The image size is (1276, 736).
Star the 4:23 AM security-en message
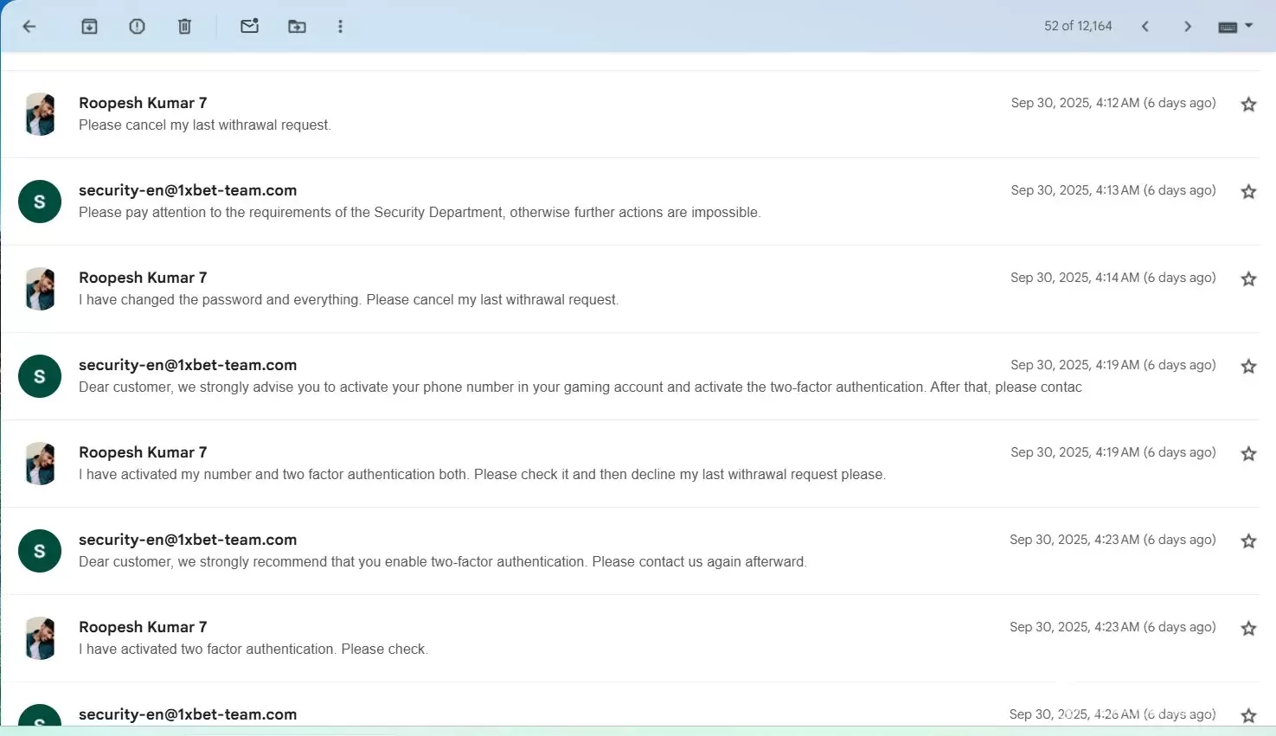[1248, 541]
